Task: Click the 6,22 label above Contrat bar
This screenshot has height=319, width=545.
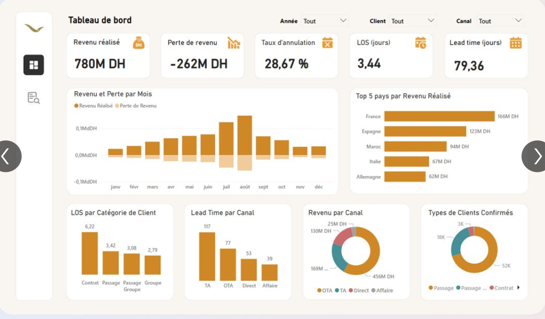Action: click(x=89, y=226)
